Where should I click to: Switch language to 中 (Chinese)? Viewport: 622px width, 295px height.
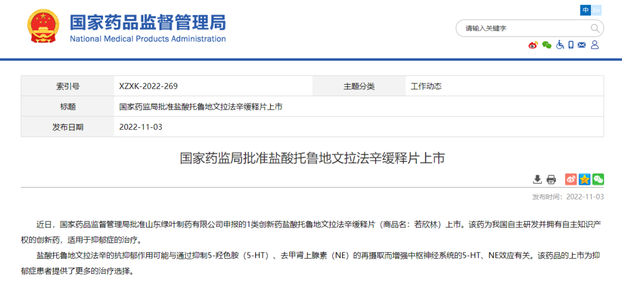pos(586,10)
